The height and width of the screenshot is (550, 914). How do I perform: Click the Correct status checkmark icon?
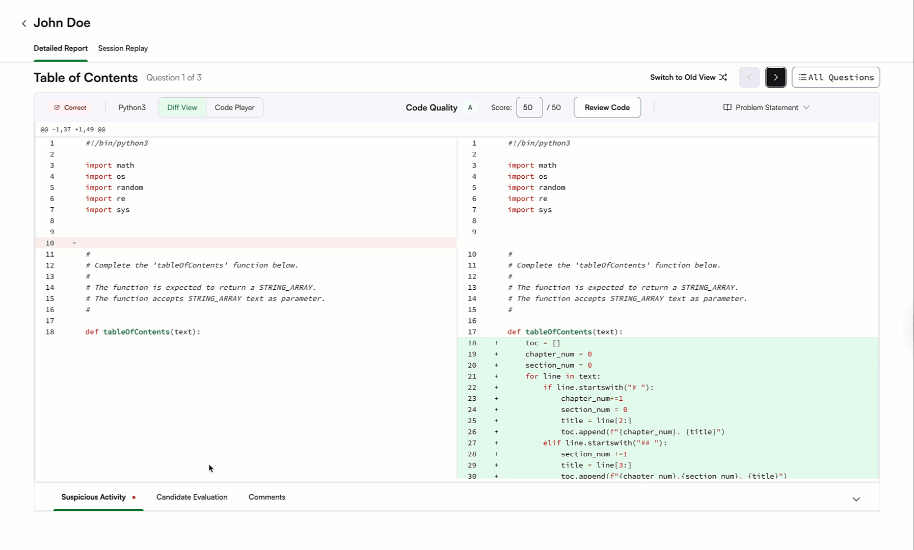pyautogui.click(x=57, y=107)
